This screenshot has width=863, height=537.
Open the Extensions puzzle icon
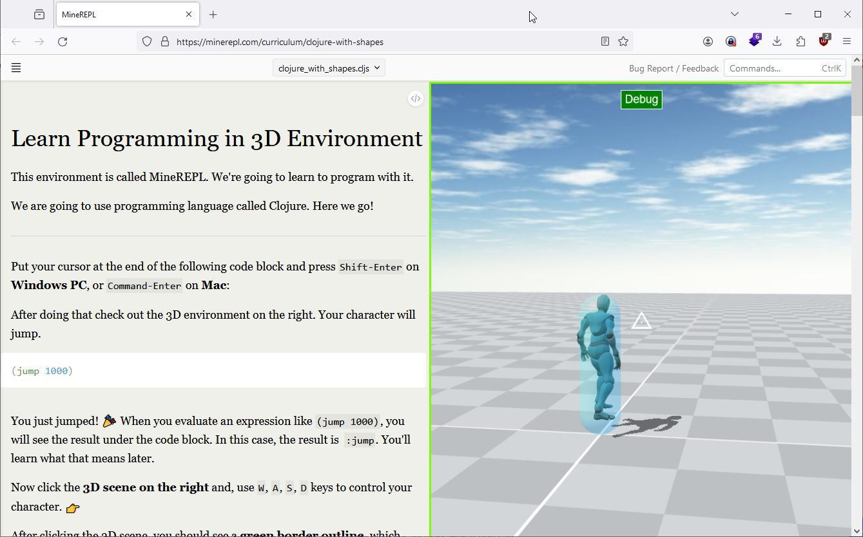800,41
